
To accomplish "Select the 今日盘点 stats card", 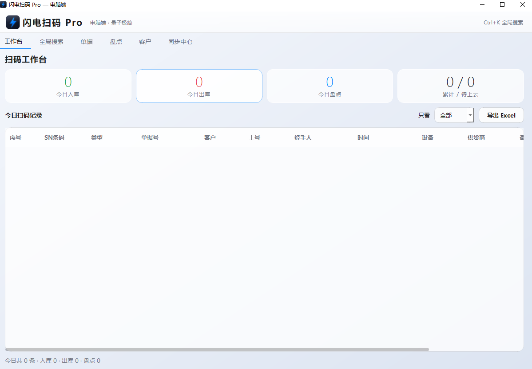I will (330, 86).
